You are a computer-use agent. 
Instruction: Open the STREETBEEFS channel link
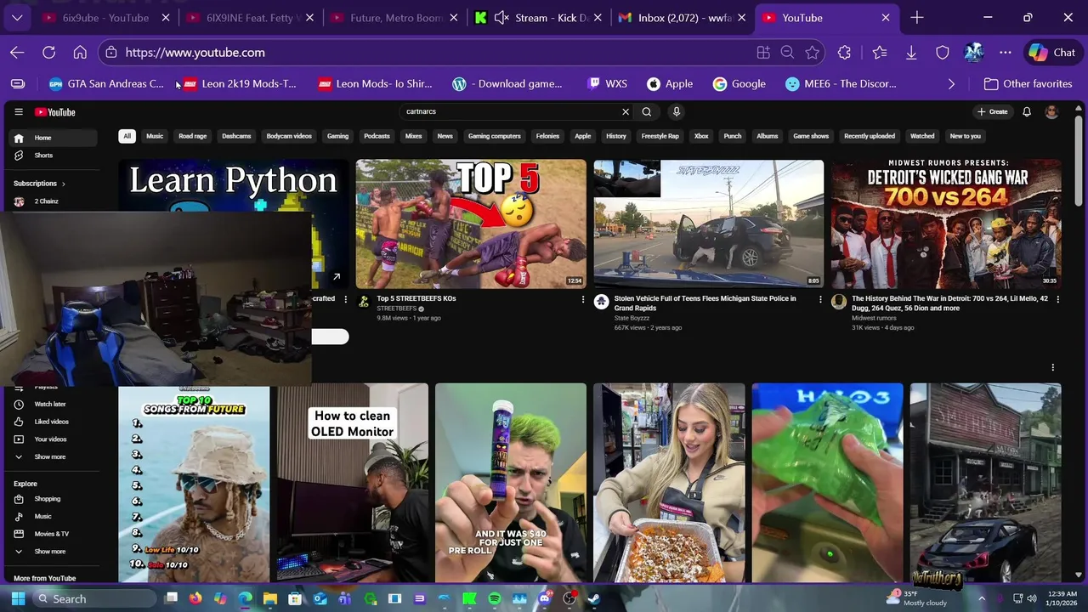pyautogui.click(x=397, y=309)
